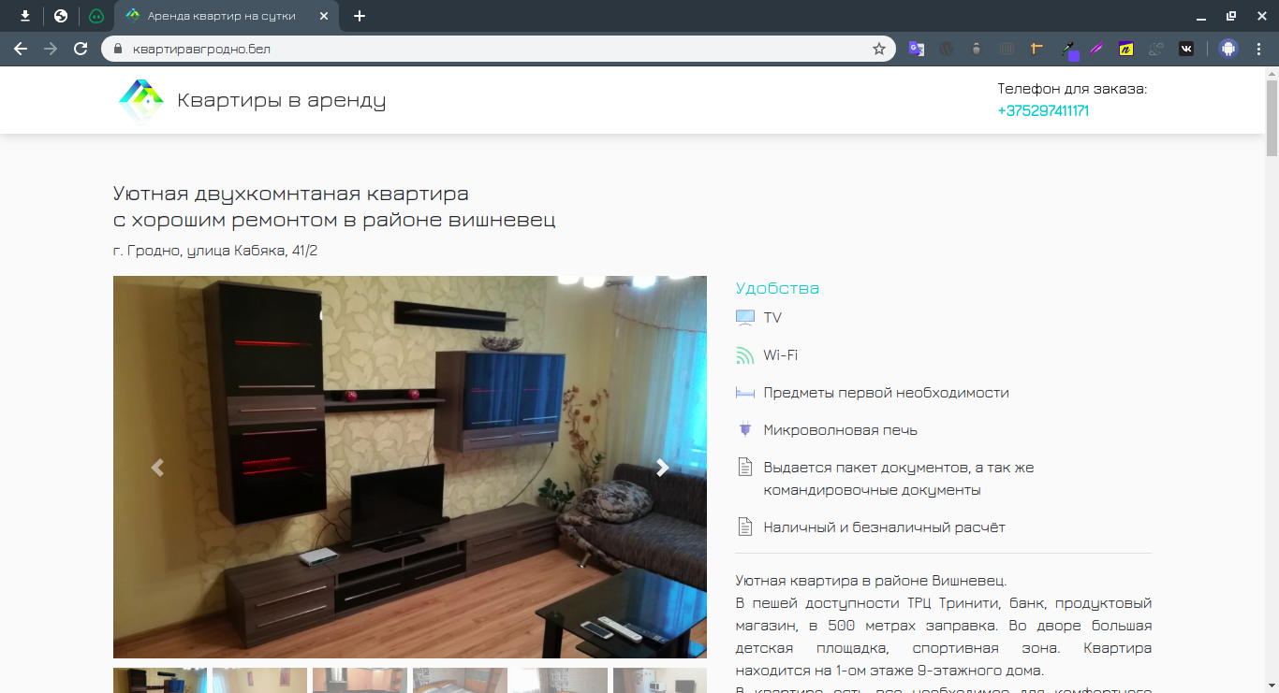Screen dimensions: 1279x693
Task: Open the Квартиры в аренду home link
Action: (282, 100)
